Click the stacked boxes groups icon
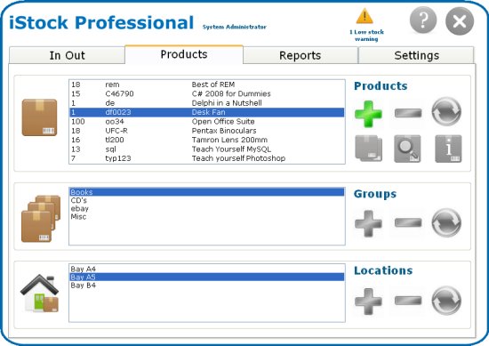This screenshot has height=346, width=489. pyautogui.click(x=41, y=219)
